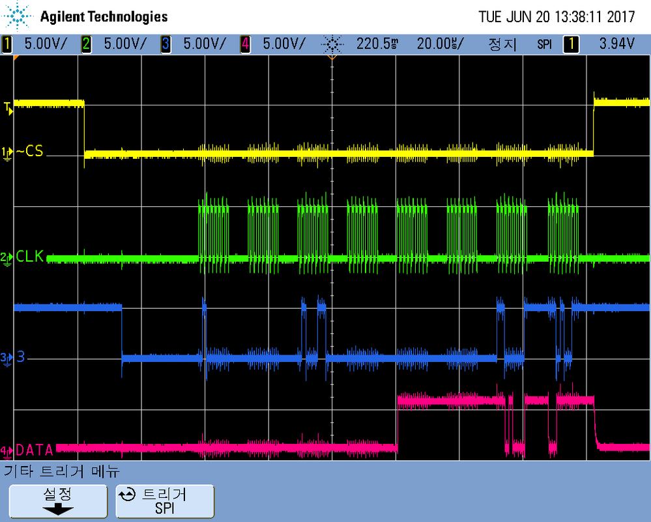Select the channel 1 yellow indicator badge

click(x=7, y=44)
